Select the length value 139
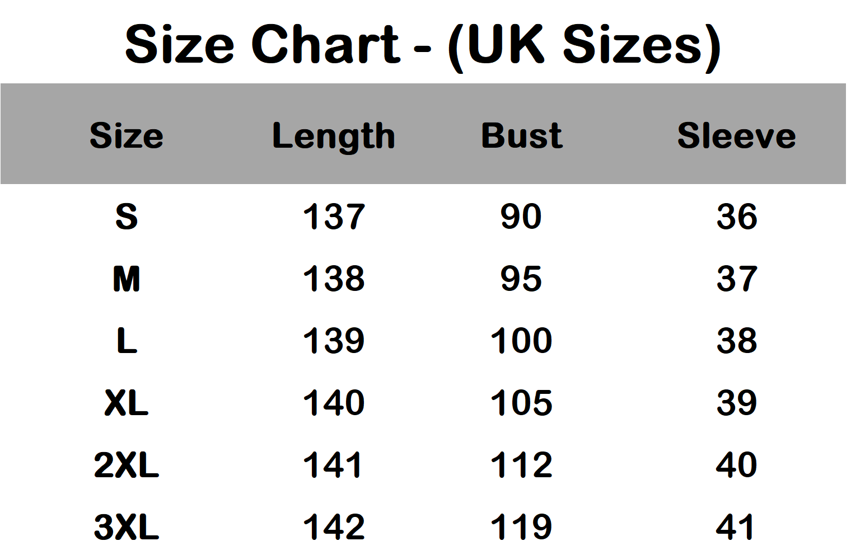This screenshot has width=851, height=555. [x=334, y=341]
